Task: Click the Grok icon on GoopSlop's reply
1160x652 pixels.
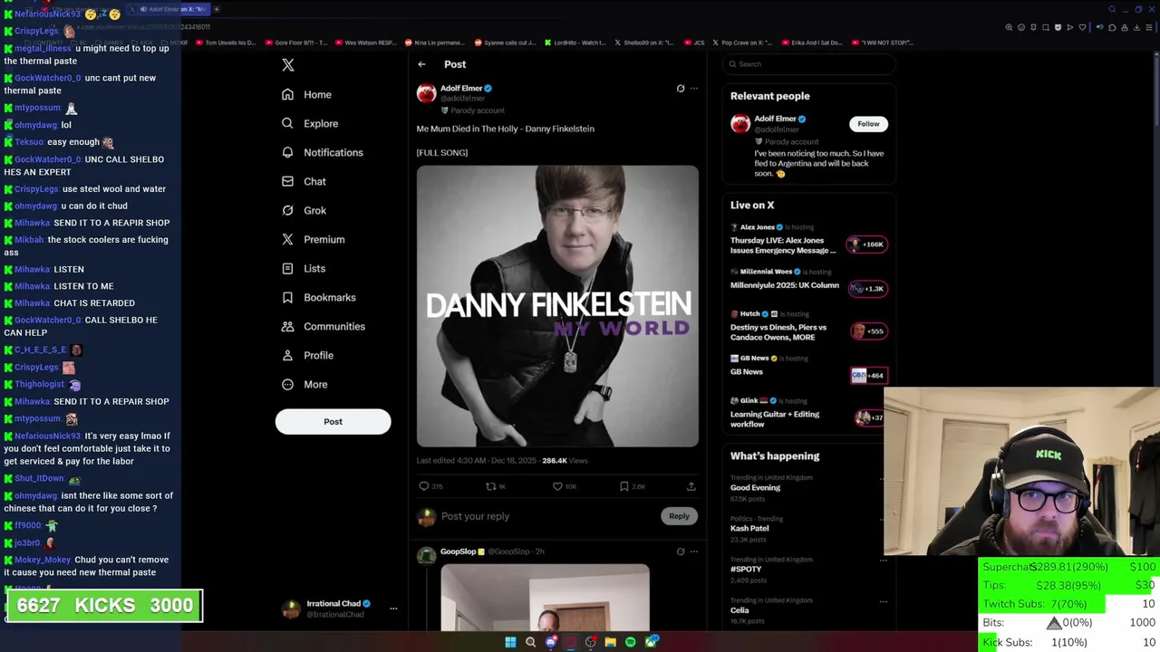Action: (681, 551)
